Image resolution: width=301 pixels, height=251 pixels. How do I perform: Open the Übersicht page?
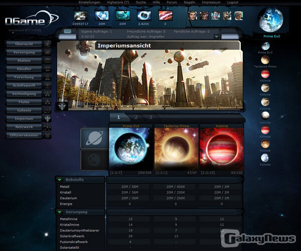click(x=24, y=44)
